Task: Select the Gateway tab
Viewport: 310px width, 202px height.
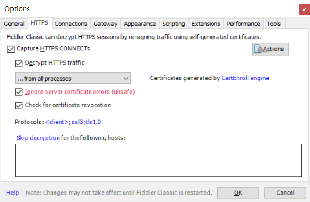Action: coord(106,24)
